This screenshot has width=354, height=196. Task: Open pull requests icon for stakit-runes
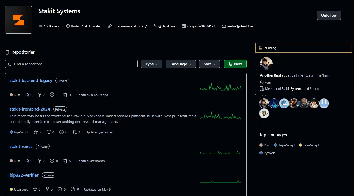coord(65,161)
